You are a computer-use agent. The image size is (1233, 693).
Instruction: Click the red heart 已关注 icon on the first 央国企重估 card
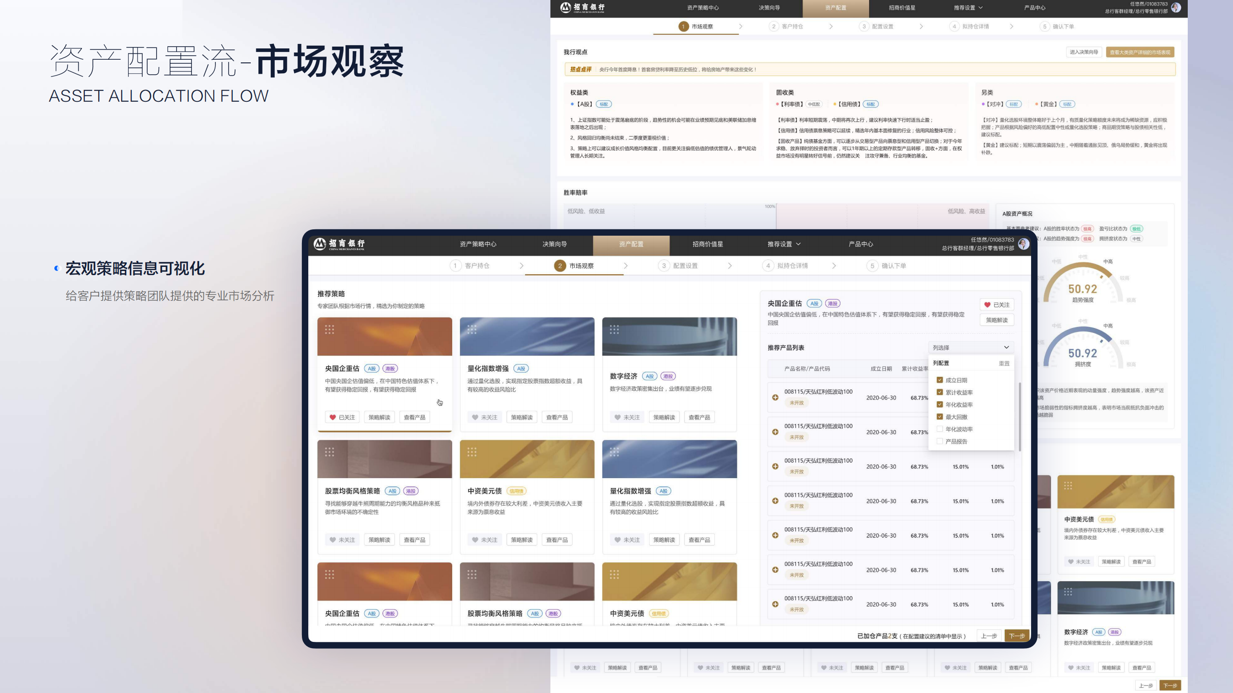point(333,417)
